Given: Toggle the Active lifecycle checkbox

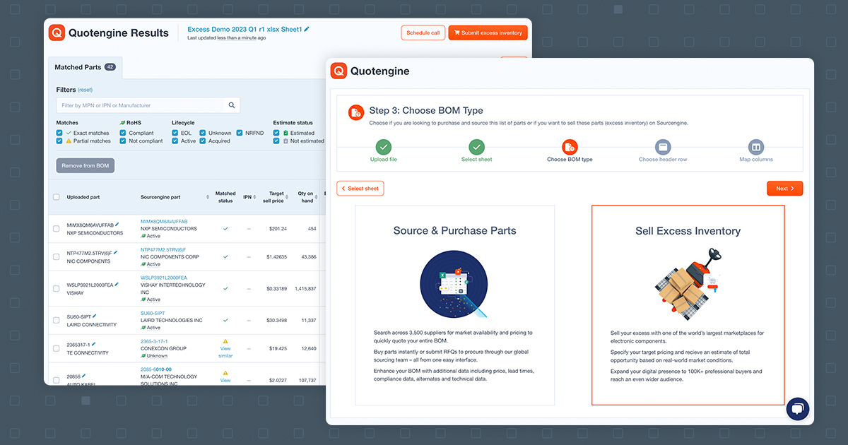Looking at the screenshot, I should coord(175,141).
